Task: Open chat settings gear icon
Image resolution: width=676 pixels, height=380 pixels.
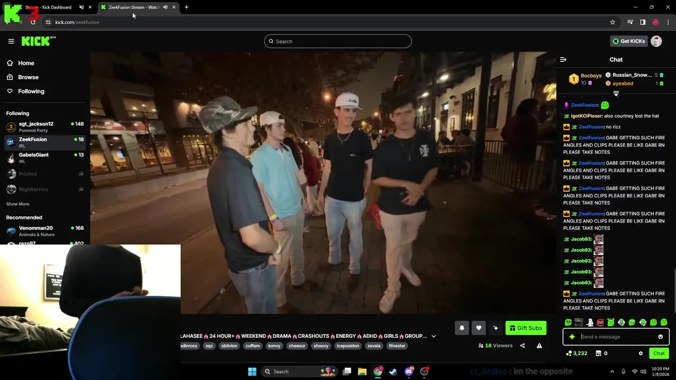Action: click(x=641, y=353)
